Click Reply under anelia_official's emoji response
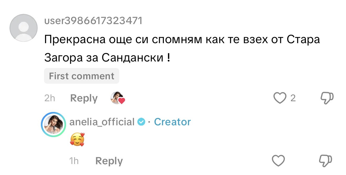The width and height of the screenshot is (346, 175). click(x=109, y=161)
